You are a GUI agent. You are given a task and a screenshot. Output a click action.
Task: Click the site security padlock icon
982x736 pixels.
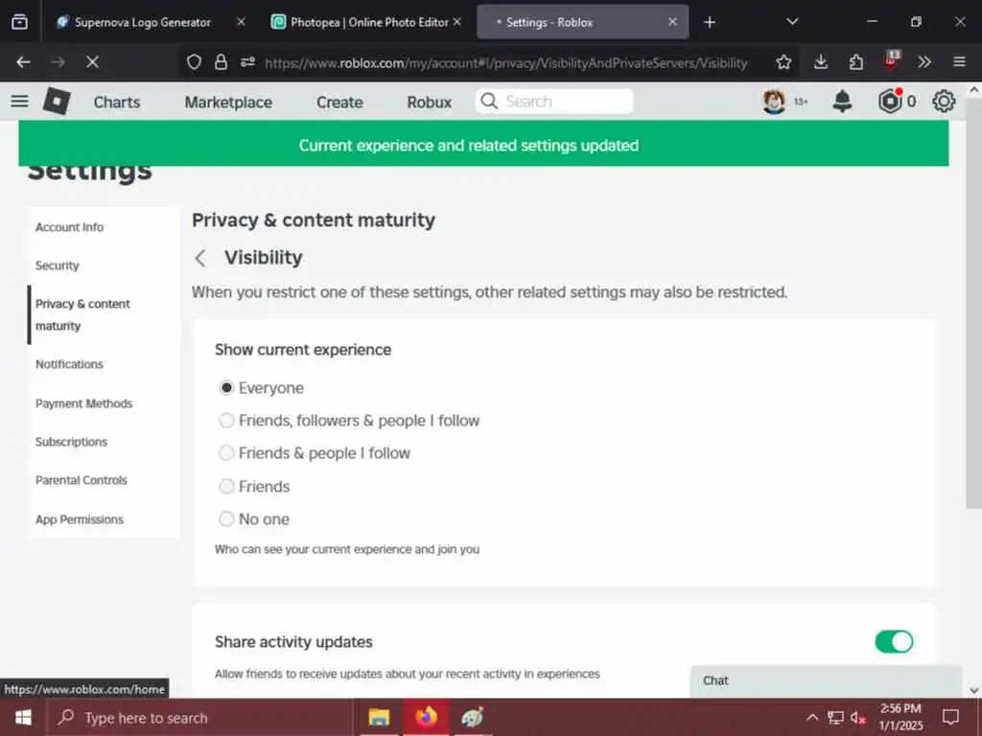tap(221, 62)
